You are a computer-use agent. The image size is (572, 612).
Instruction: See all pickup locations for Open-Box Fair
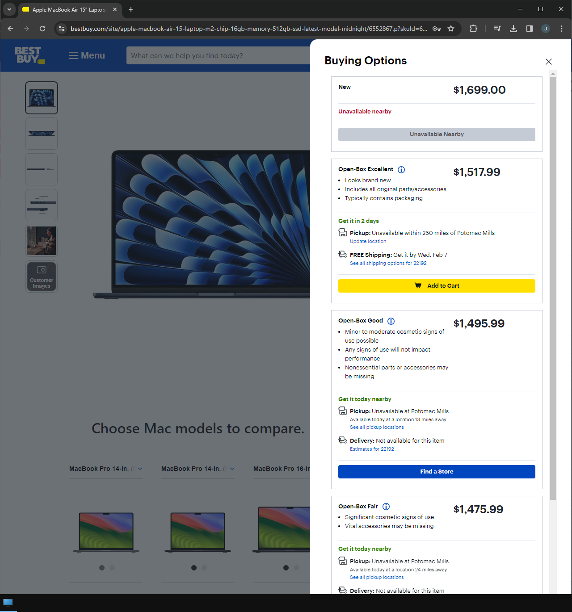[x=377, y=577]
